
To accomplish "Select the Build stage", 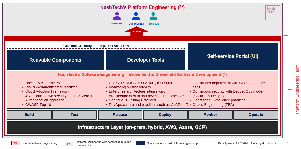I will (x=29, y=115).
